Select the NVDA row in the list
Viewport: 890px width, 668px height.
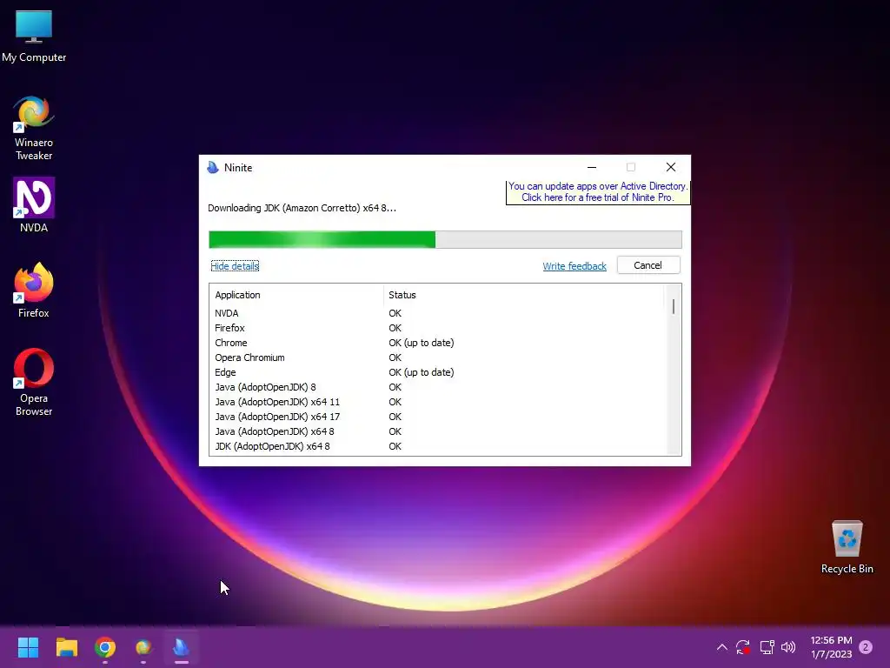tap(437, 313)
